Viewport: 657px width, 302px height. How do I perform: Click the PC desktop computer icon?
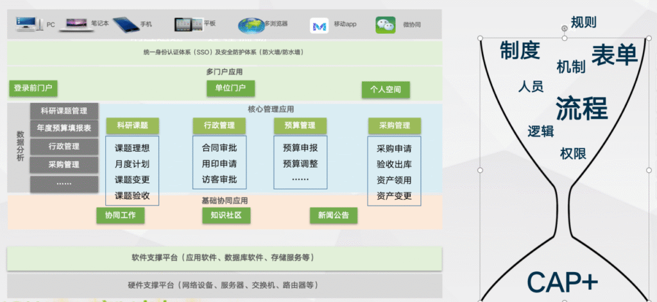[x=28, y=25]
